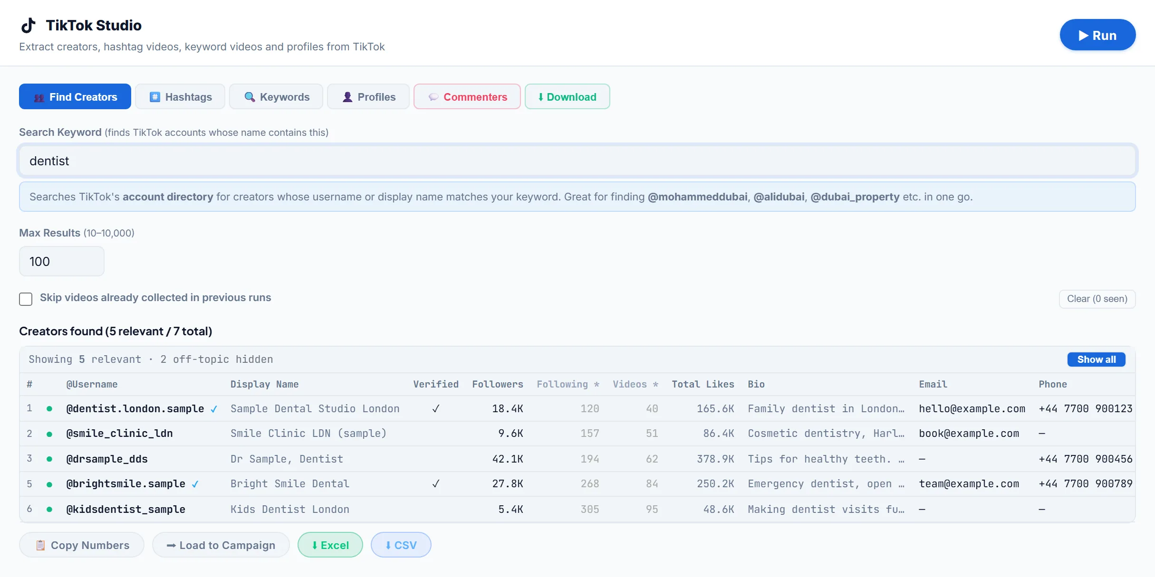Open the Profiles tab
Image resolution: width=1155 pixels, height=577 pixels.
368,97
